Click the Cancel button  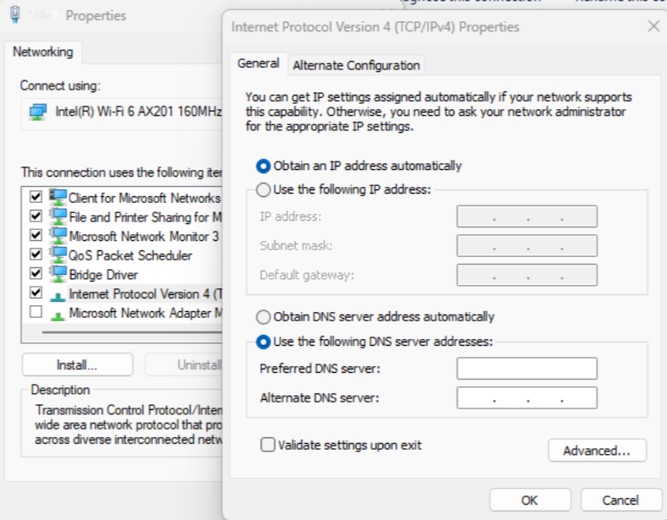621,500
